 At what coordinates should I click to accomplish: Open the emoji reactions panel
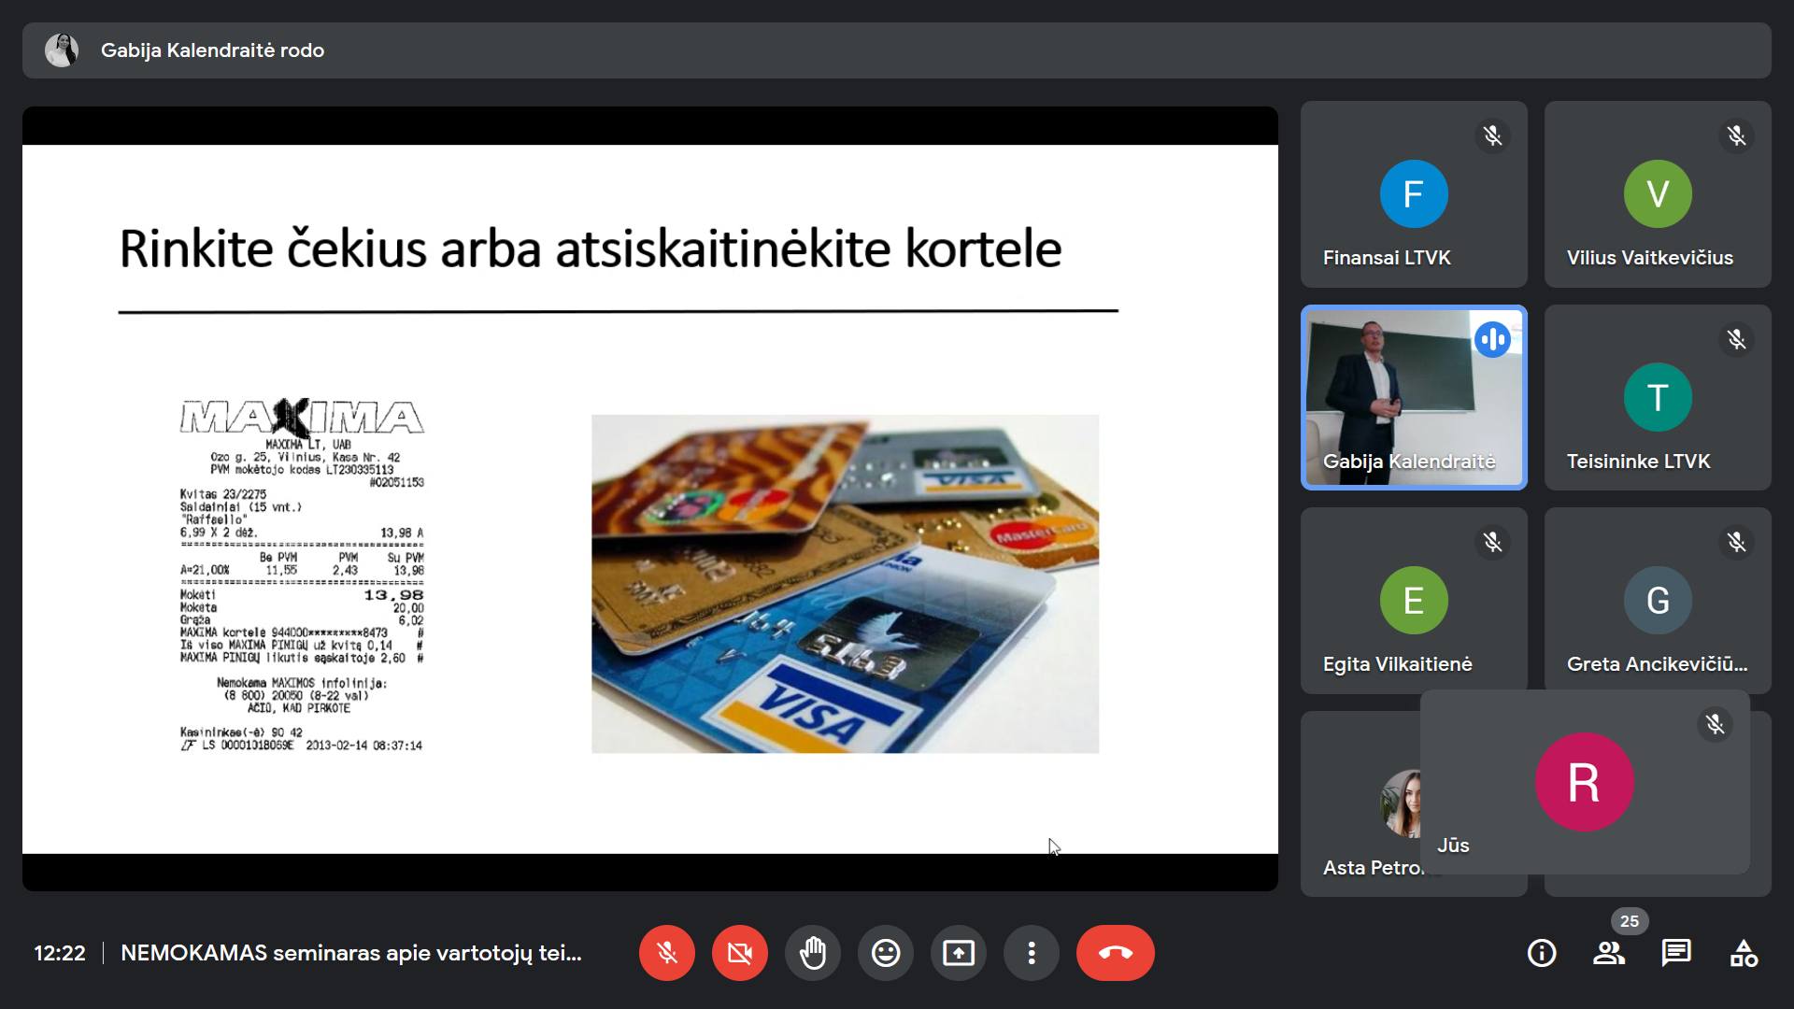pos(885,953)
